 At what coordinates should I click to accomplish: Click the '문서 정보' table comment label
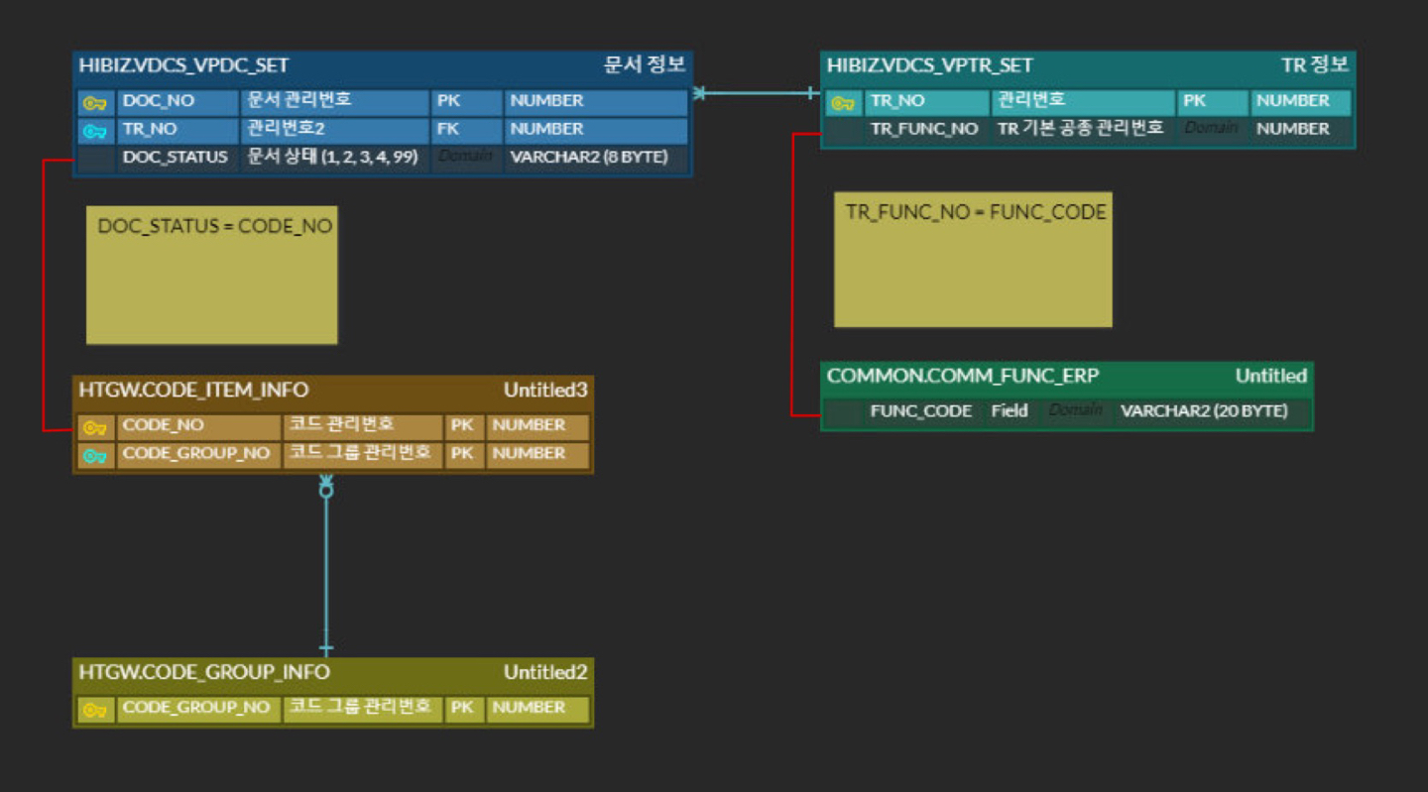click(x=645, y=65)
